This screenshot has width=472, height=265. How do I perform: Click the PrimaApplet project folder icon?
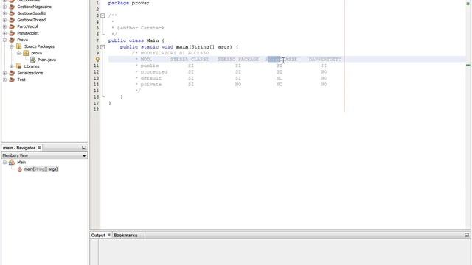[12, 33]
